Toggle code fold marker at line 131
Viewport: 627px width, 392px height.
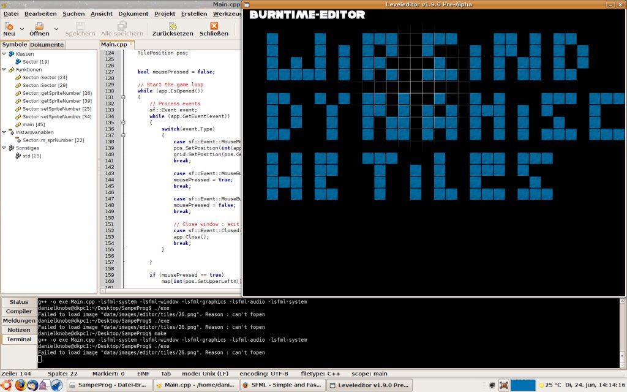coord(123,97)
